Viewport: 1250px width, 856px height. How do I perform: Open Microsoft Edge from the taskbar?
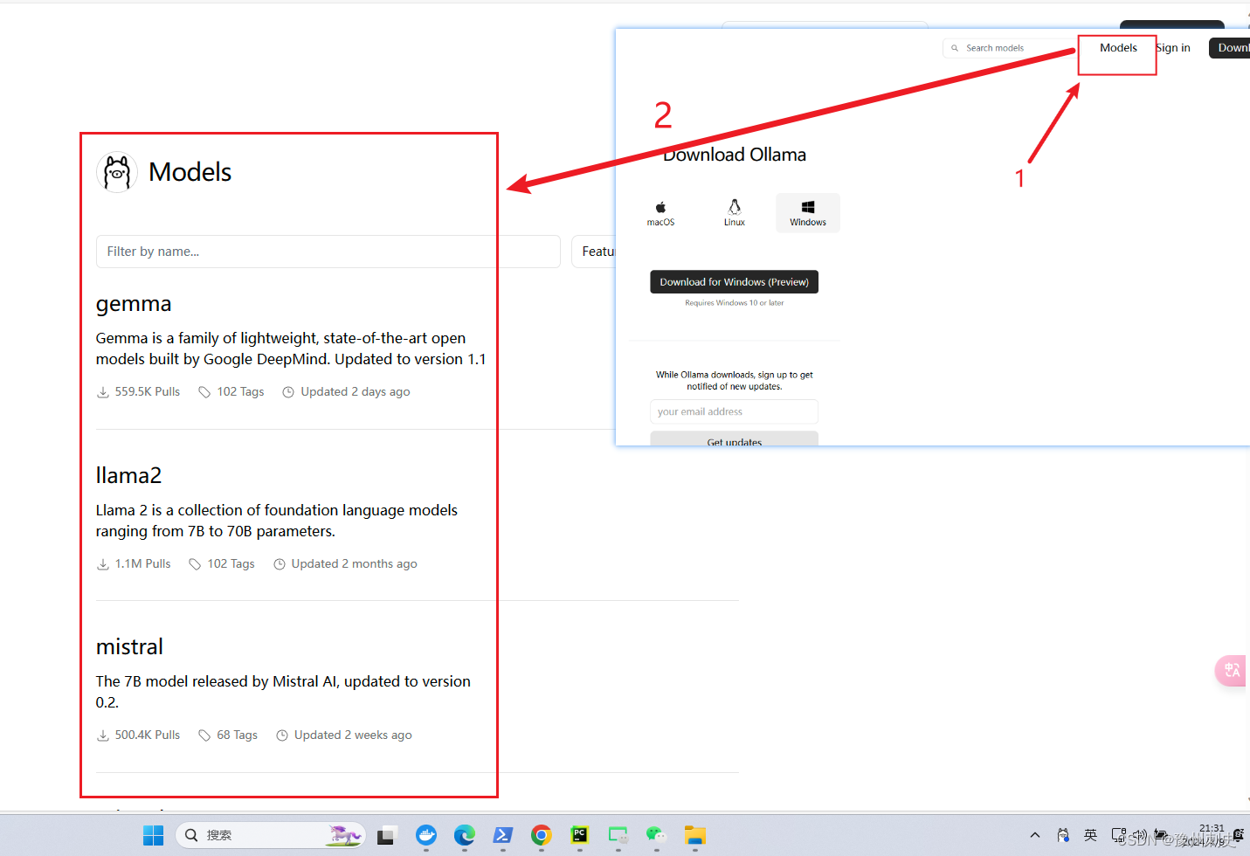465,836
